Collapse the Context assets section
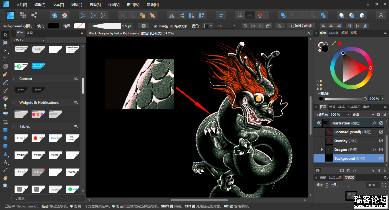The image size is (389, 210). point(14,79)
